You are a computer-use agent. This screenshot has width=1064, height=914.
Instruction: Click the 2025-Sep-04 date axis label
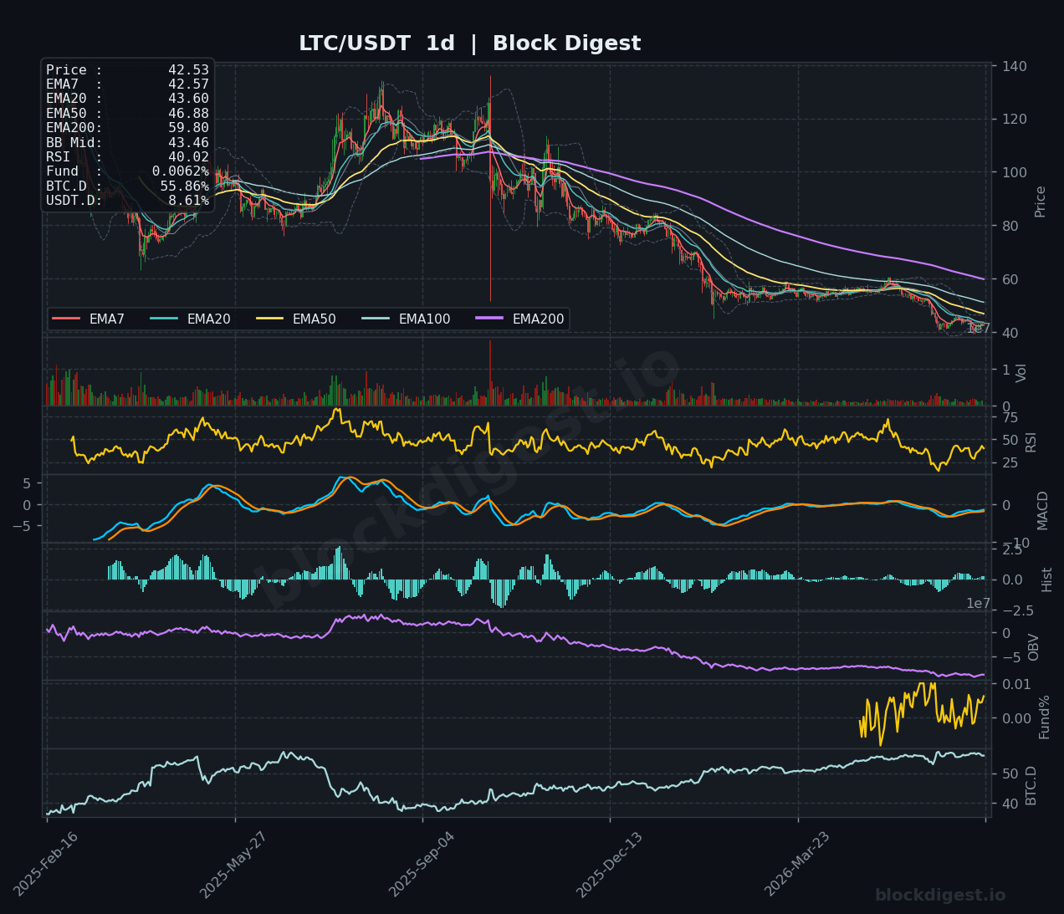(422, 864)
